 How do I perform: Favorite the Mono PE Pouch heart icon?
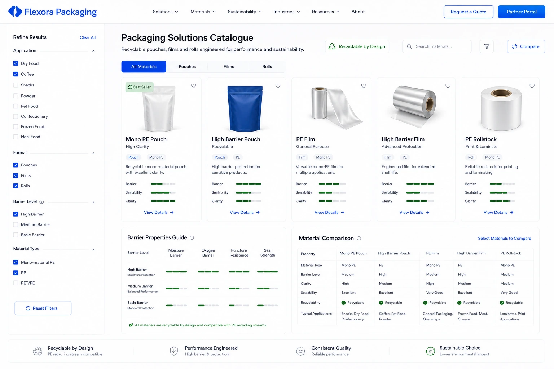[x=194, y=86]
